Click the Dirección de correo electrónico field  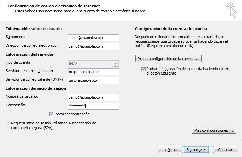(93, 46)
